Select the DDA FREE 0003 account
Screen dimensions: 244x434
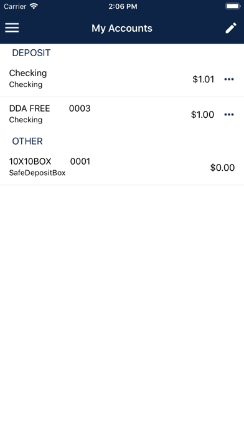[122, 114]
